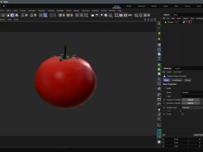Toggle the Tomato layer checkbox in Object Manager

coord(176,22)
